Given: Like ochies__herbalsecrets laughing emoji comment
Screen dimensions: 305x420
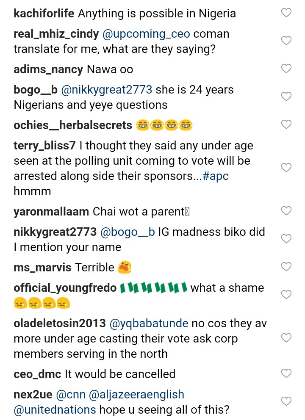Looking at the screenshot, I should pos(286,124).
